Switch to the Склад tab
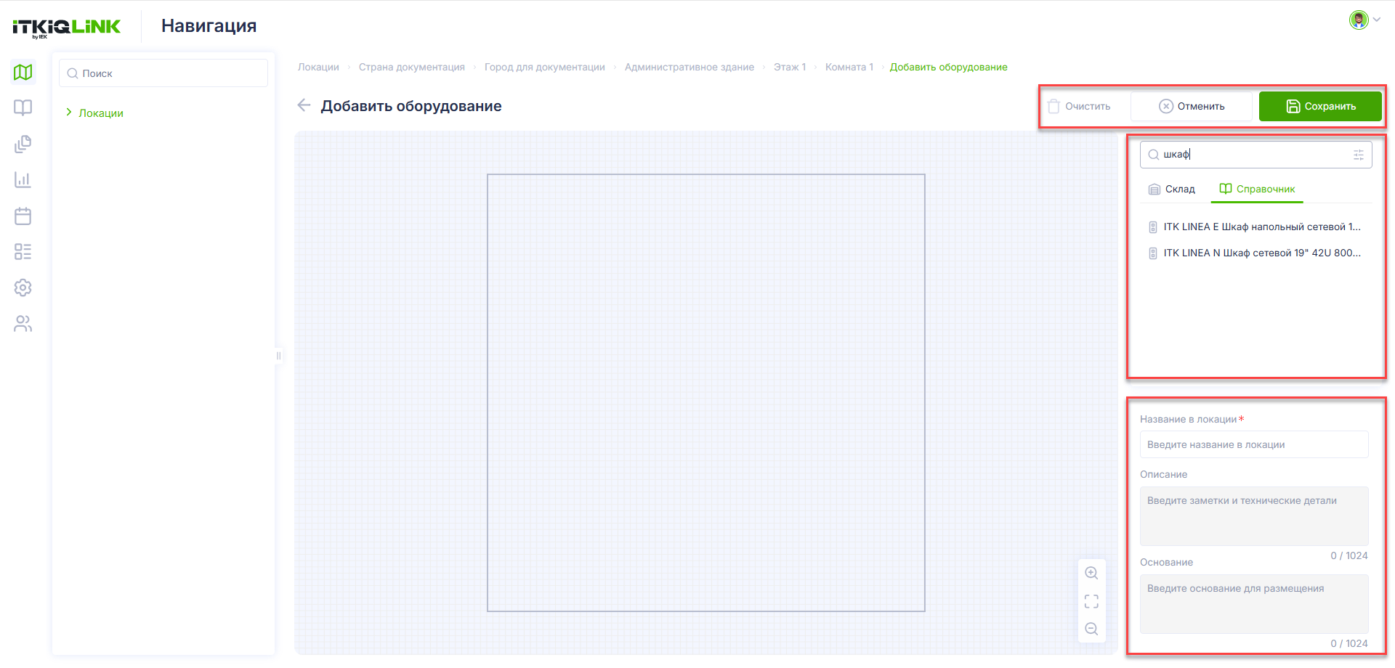This screenshot has height=668, width=1395. click(x=1171, y=189)
